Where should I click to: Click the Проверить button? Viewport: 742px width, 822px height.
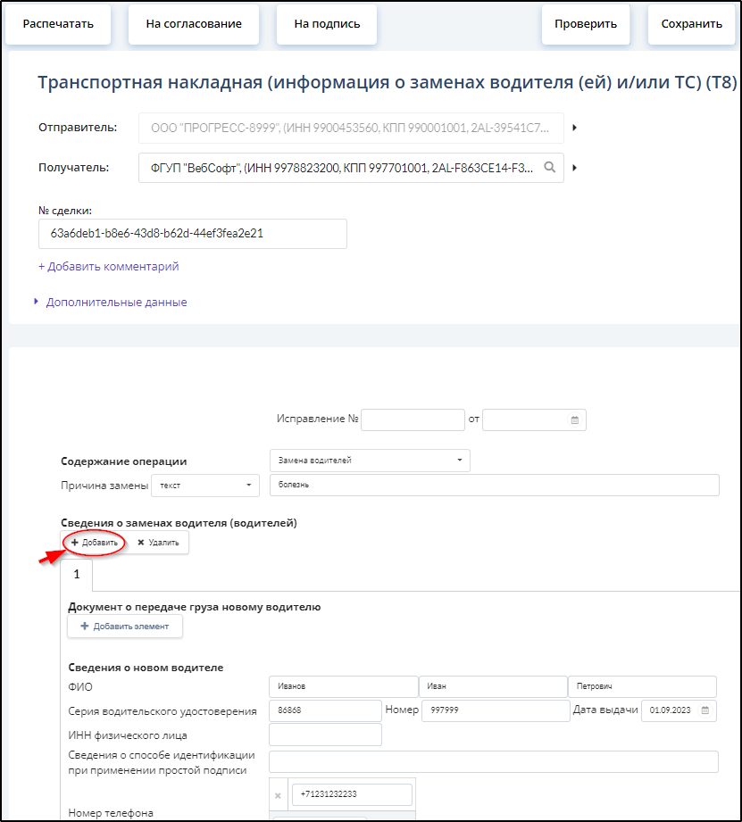[x=586, y=23]
